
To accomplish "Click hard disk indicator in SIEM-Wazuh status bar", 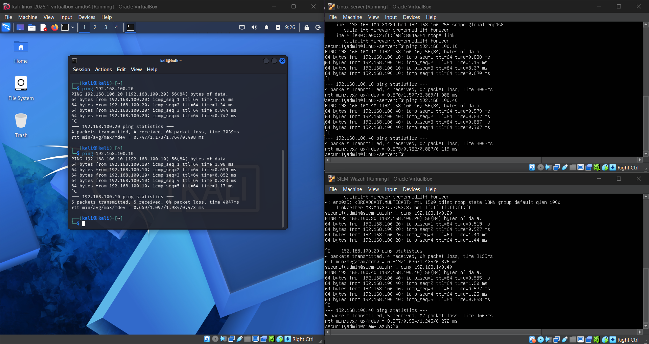I will coord(532,340).
